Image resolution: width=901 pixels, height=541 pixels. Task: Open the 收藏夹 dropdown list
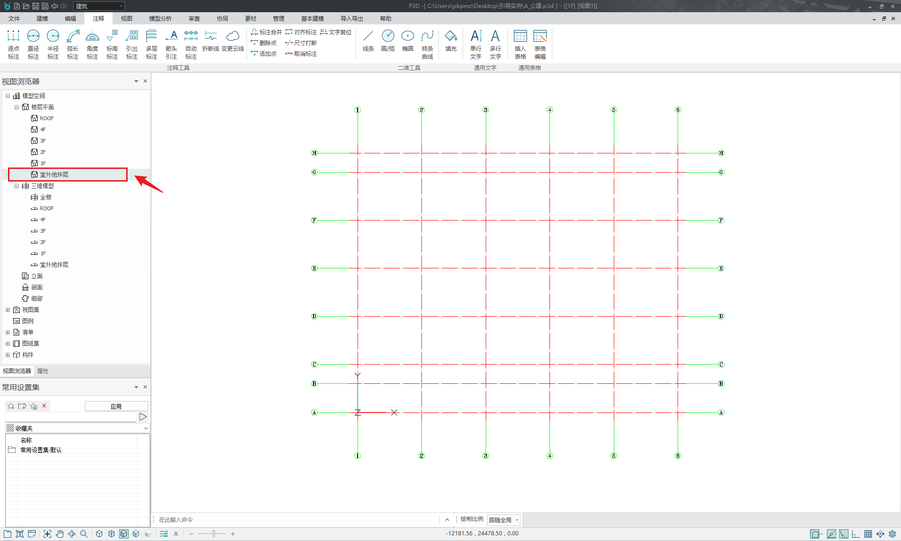point(145,428)
